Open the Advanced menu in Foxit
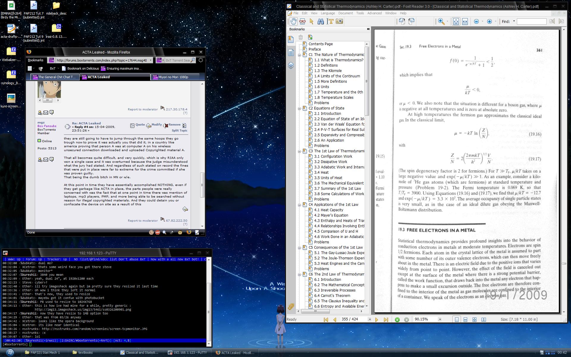The image size is (571, 357). [x=374, y=13]
